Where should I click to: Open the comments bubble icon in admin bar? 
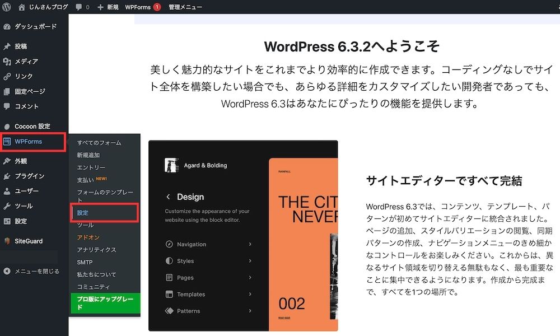pos(78,7)
